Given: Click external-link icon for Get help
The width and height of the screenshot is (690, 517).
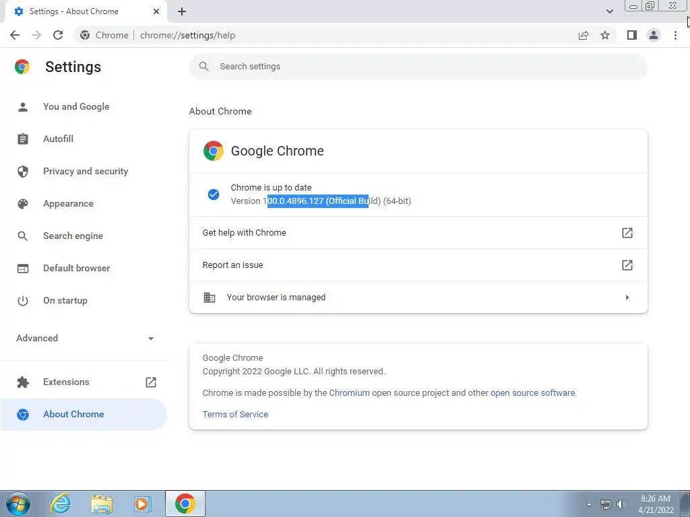Looking at the screenshot, I should click(x=627, y=232).
